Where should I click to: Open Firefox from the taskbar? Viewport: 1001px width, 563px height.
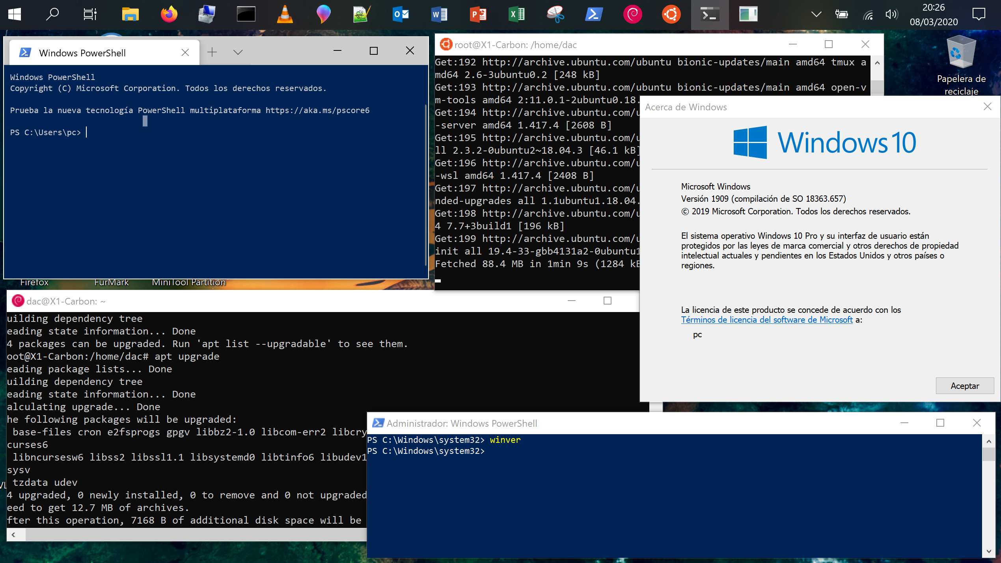pyautogui.click(x=169, y=15)
